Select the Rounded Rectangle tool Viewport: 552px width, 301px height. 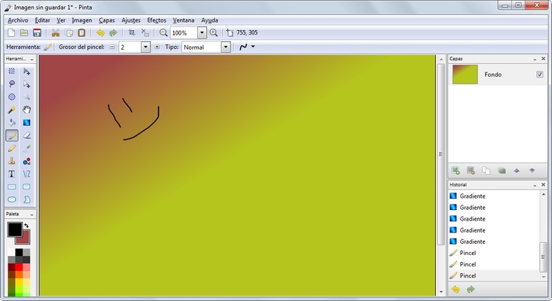(x=27, y=187)
